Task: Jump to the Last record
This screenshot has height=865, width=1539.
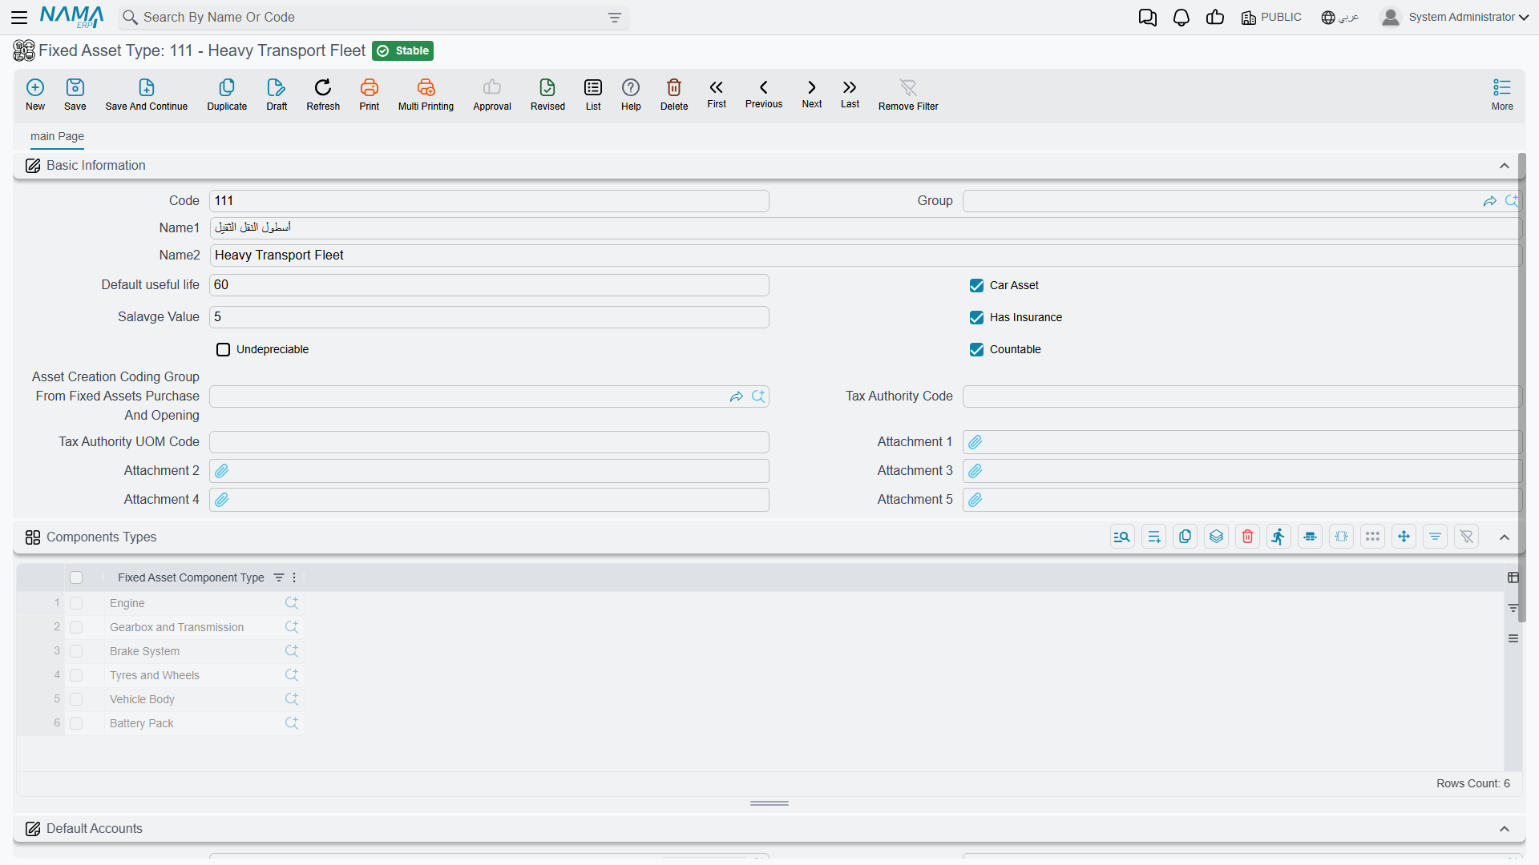Action: [850, 94]
